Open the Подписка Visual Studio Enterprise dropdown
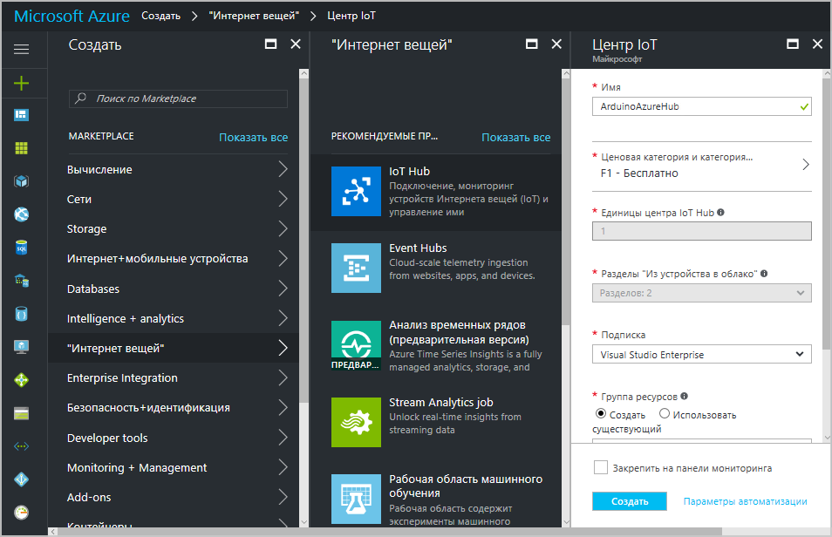The height and width of the screenshot is (537, 832). coord(702,355)
